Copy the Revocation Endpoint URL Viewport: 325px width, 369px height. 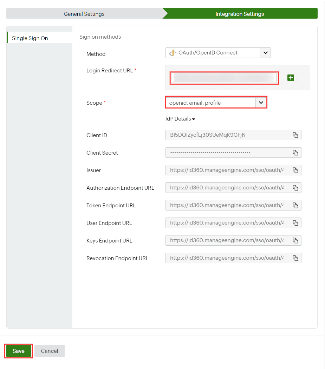[295, 258]
